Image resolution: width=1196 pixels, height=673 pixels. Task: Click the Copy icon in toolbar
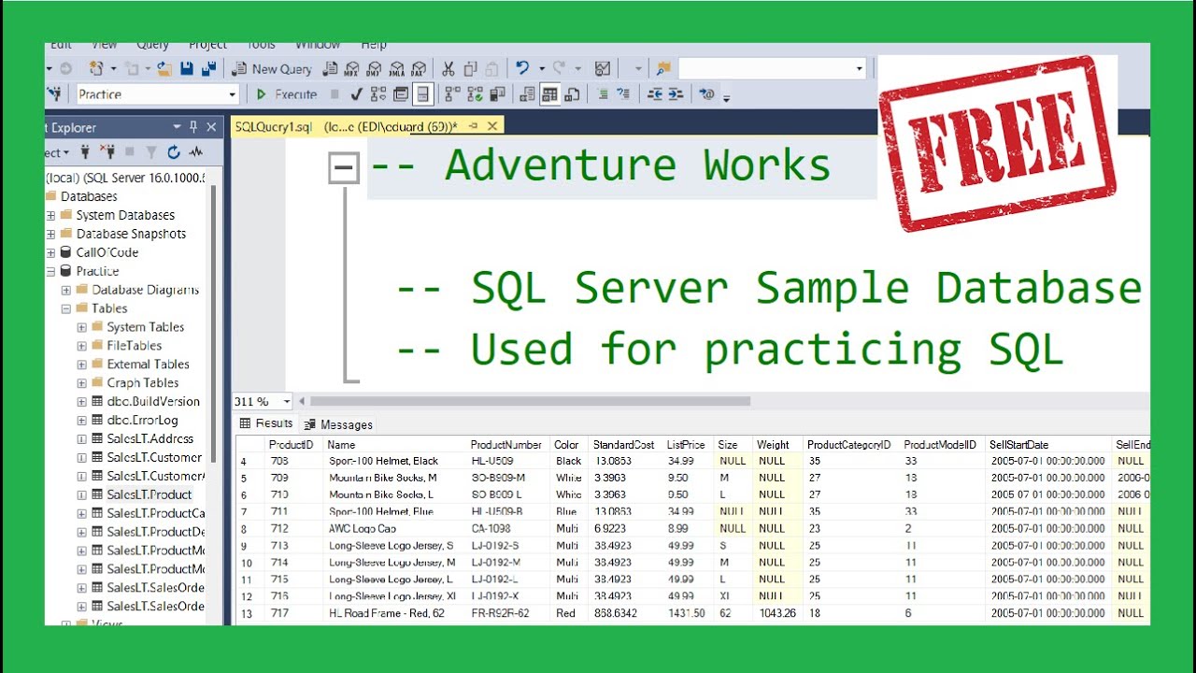(470, 68)
